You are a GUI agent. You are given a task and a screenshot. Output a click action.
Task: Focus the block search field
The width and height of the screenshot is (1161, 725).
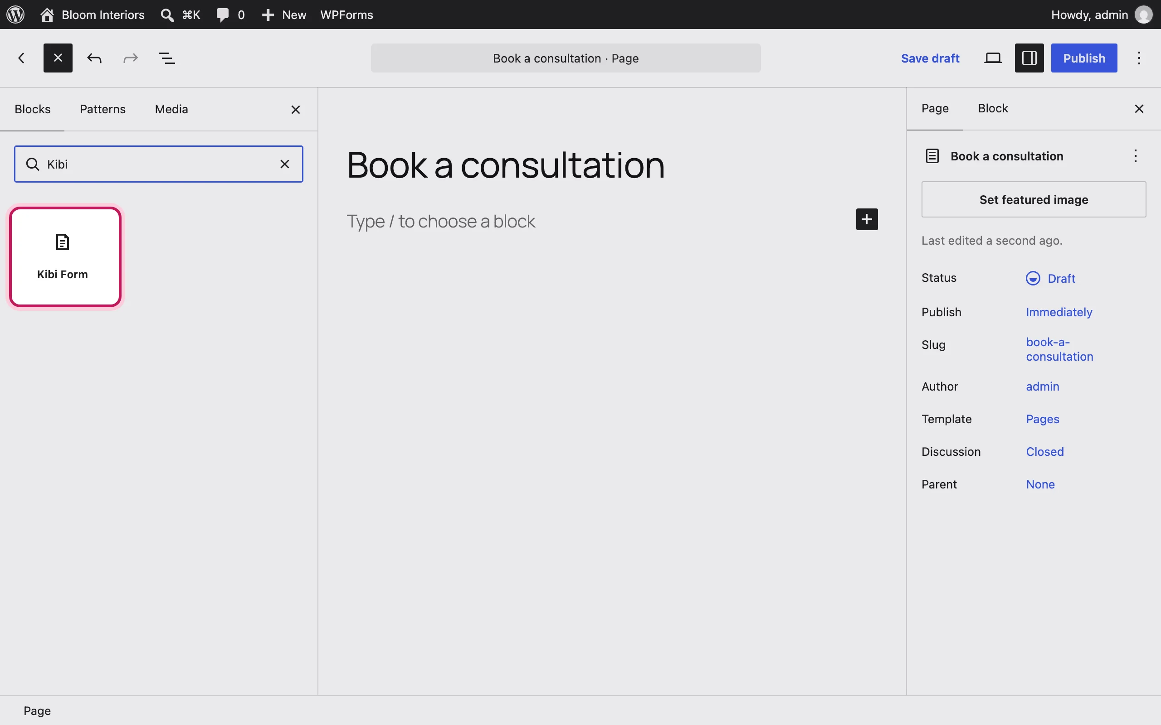[x=158, y=164]
